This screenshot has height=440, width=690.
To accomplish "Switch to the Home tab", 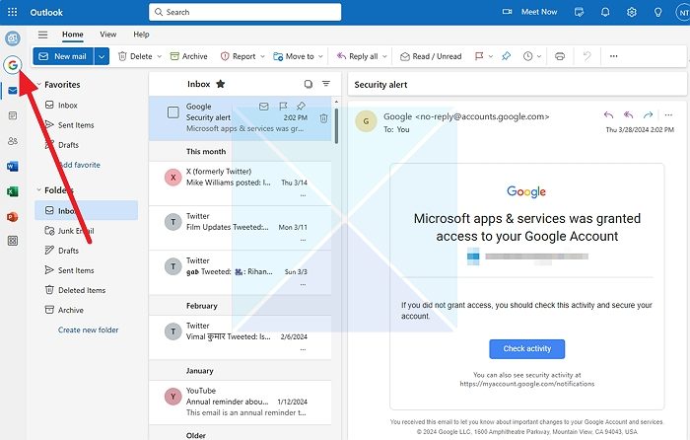I will (x=73, y=35).
